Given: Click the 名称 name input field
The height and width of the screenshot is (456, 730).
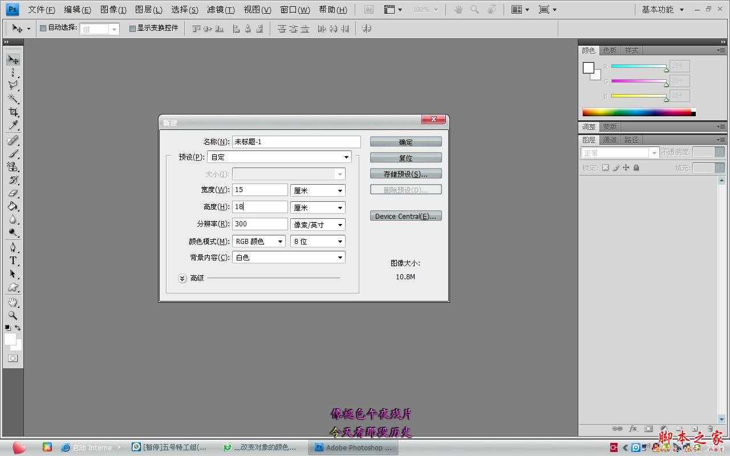Looking at the screenshot, I should (297, 142).
